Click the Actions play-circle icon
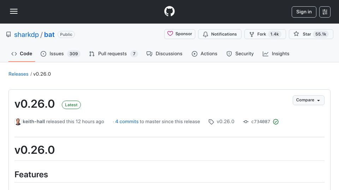 click(194, 54)
